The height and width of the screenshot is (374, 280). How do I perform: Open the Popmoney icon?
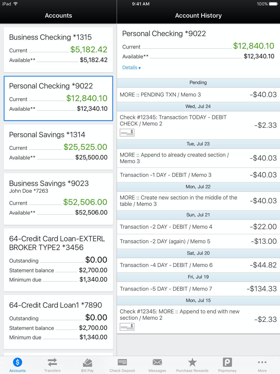(227, 364)
